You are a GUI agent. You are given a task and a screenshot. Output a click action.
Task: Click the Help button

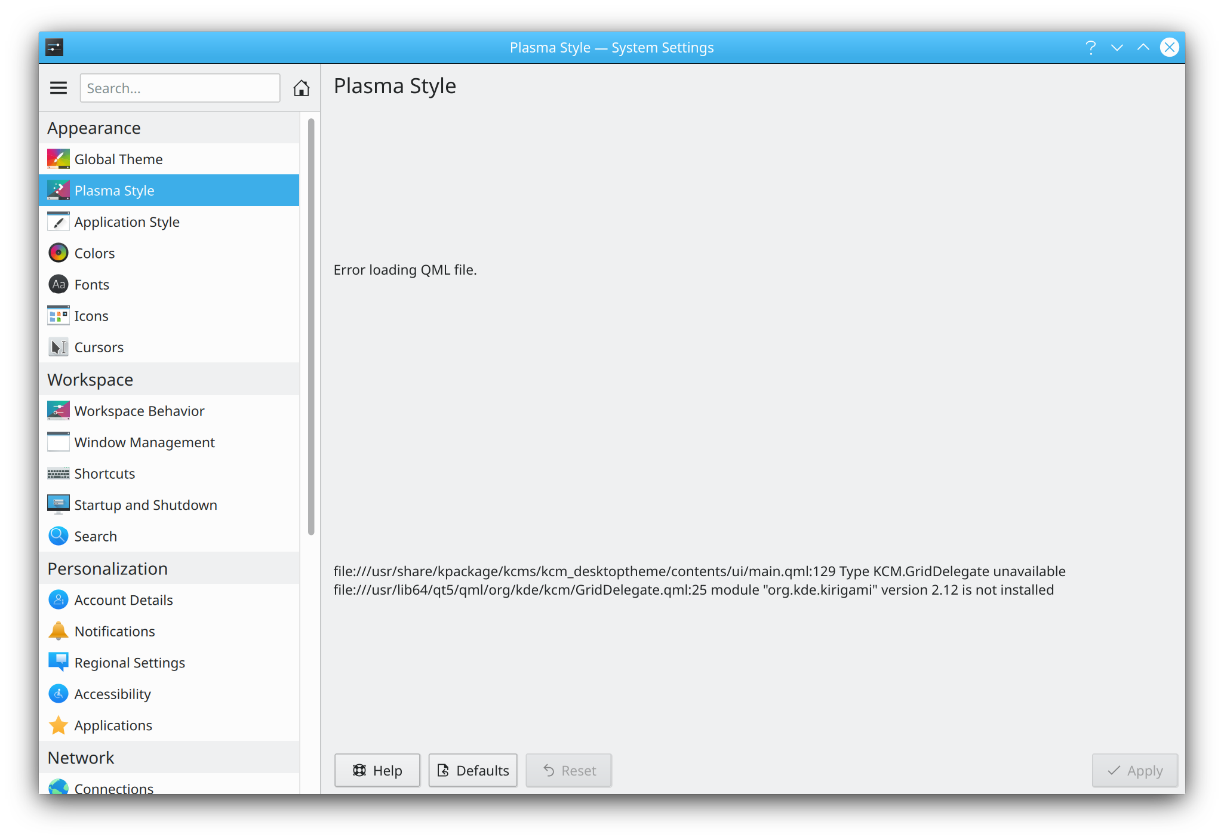[x=377, y=770]
